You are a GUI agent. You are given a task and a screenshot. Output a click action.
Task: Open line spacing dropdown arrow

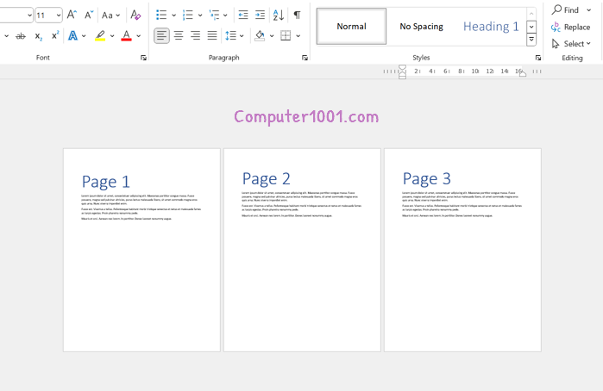pos(242,36)
